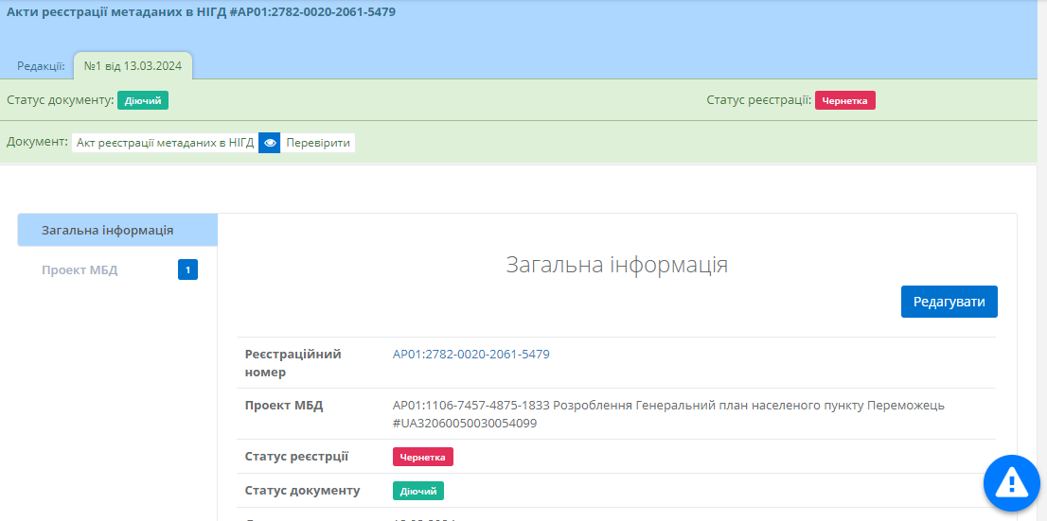Open the floating warning alert icon

coord(1011,483)
